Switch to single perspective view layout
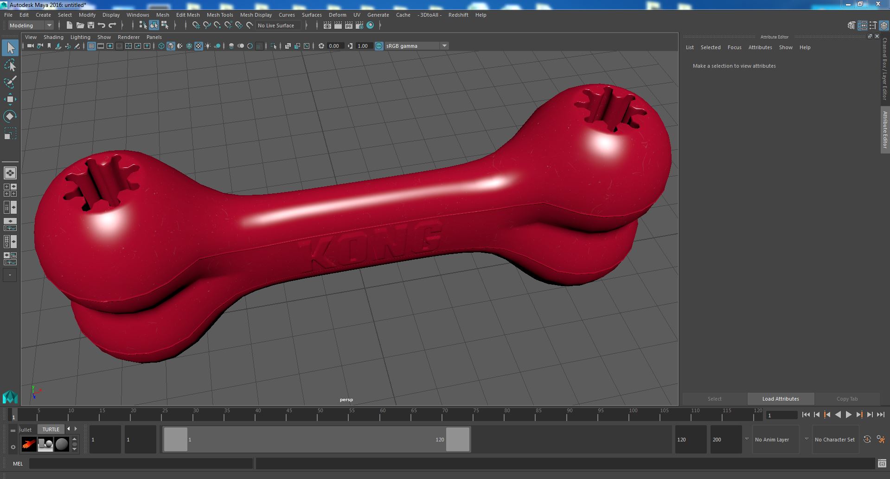 [x=10, y=173]
